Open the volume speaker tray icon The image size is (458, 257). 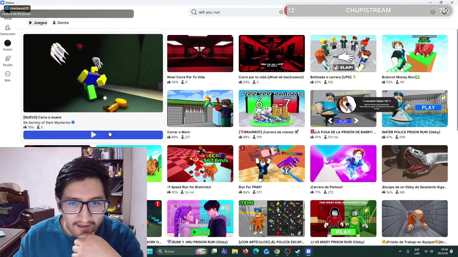pos(432,251)
